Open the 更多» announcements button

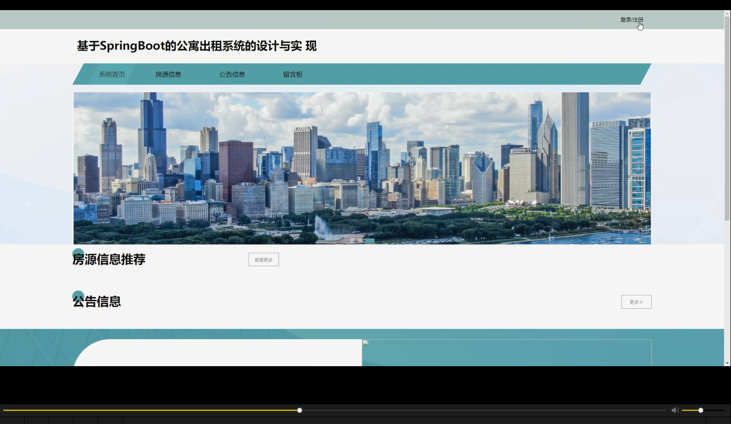[x=636, y=302]
